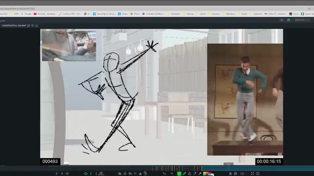
Task: Click the dancing reference video inset
Action: pos(245,99)
